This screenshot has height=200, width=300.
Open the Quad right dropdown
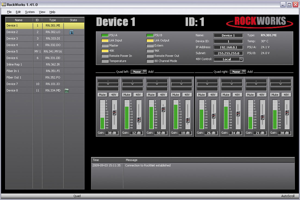(x=244, y=72)
